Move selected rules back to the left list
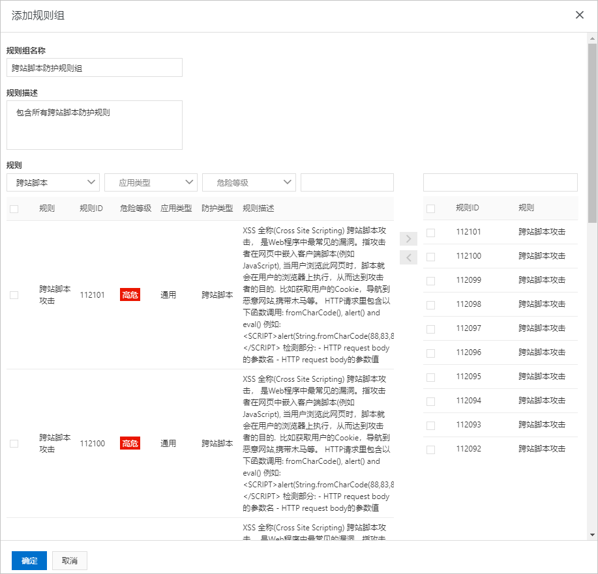 click(x=408, y=257)
